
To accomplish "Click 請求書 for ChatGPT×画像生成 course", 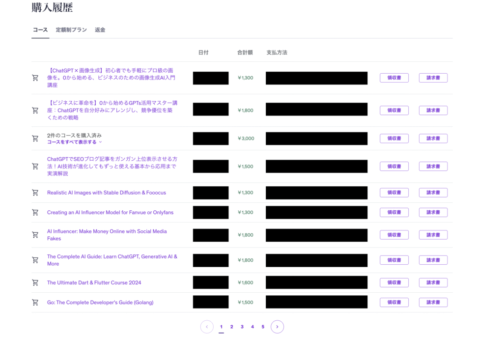I will 433,78.
